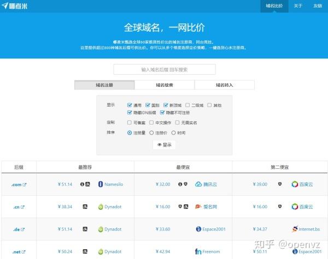
Task: Click the 后缀 column header
Action: pyautogui.click(x=19, y=167)
